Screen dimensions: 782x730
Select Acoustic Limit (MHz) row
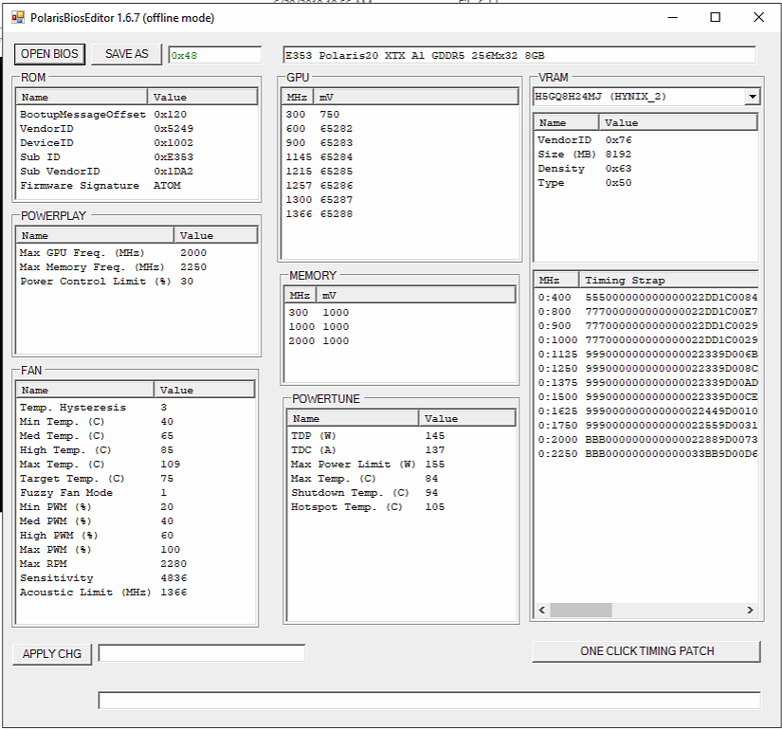[x=103, y=593]
